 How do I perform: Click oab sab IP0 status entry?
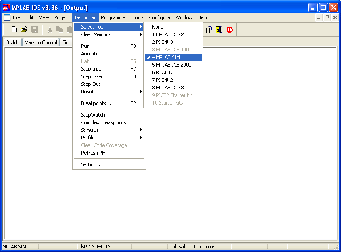coord(182,247)
